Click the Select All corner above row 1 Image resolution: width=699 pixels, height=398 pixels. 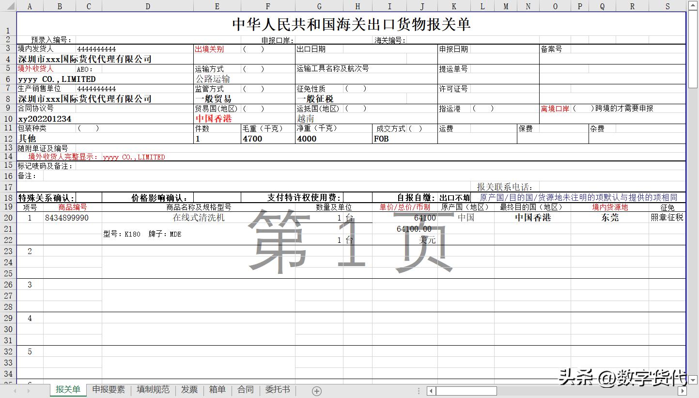click(x=11, y=6)
